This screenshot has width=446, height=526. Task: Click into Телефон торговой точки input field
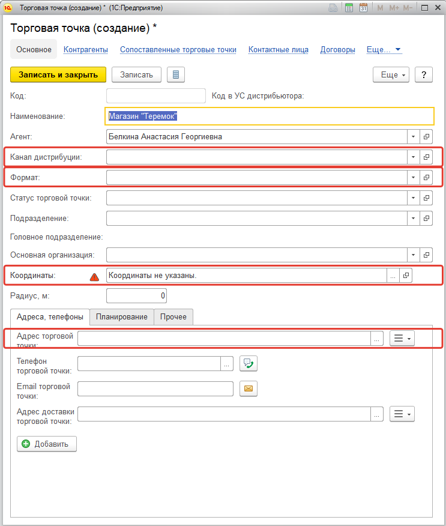(x=149, y=364)
